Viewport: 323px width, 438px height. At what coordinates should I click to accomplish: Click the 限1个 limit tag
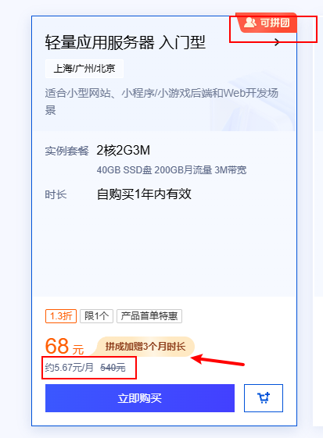(96, 316)
